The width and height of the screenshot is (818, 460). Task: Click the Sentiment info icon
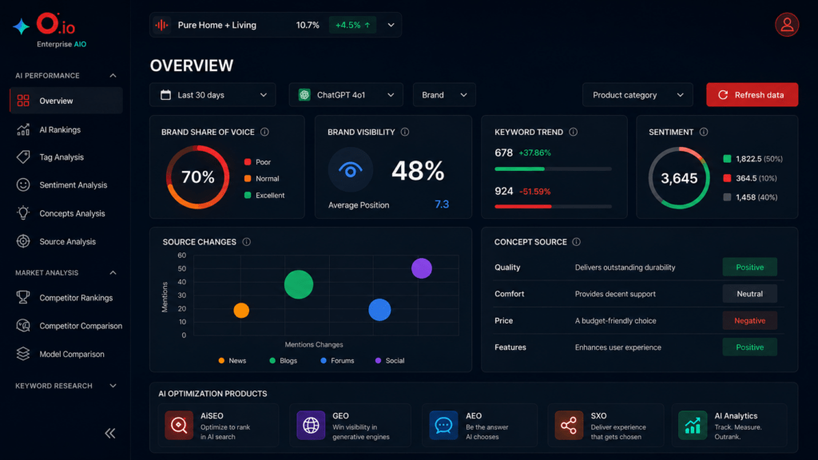click(704, 132)
